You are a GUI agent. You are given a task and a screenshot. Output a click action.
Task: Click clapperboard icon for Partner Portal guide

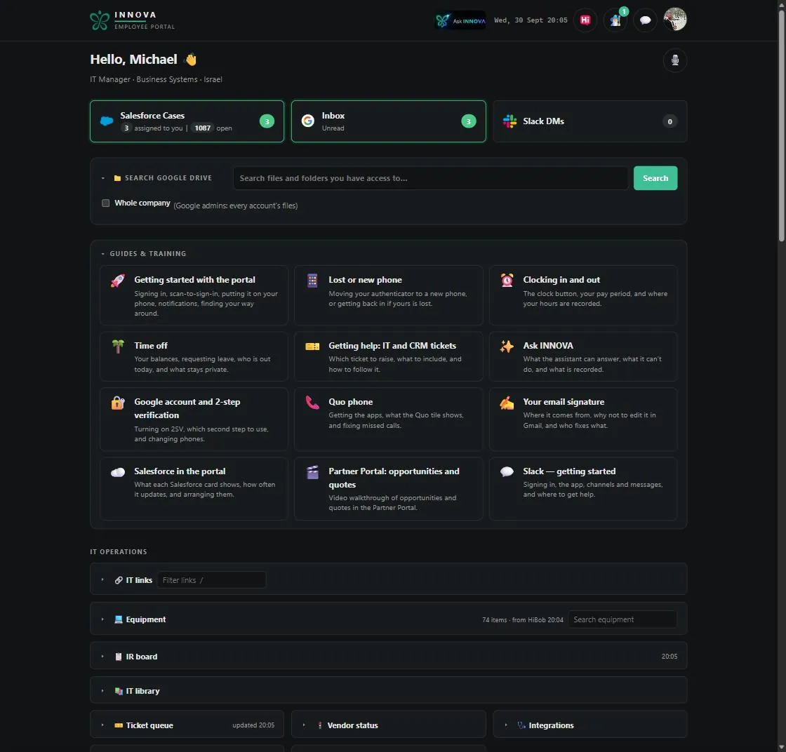coord(312,472)
